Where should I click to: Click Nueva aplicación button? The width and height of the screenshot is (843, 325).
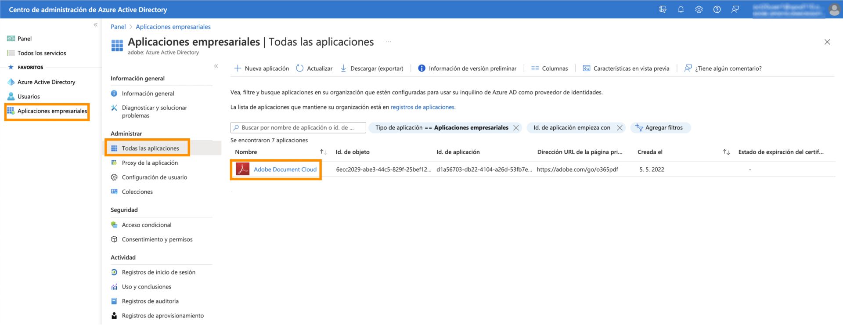point(261,69)
